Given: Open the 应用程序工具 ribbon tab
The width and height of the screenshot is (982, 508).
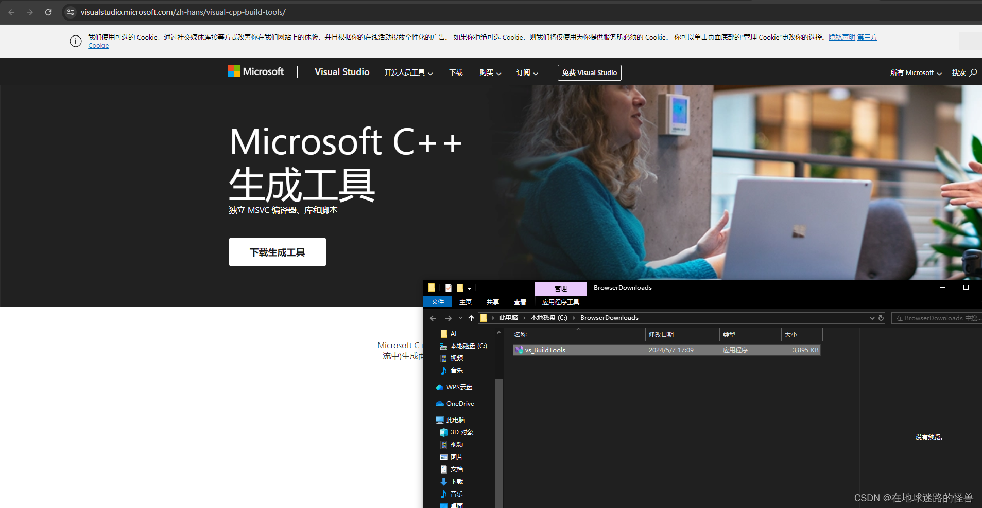Looking at the screenshot, I should [561, 302].
